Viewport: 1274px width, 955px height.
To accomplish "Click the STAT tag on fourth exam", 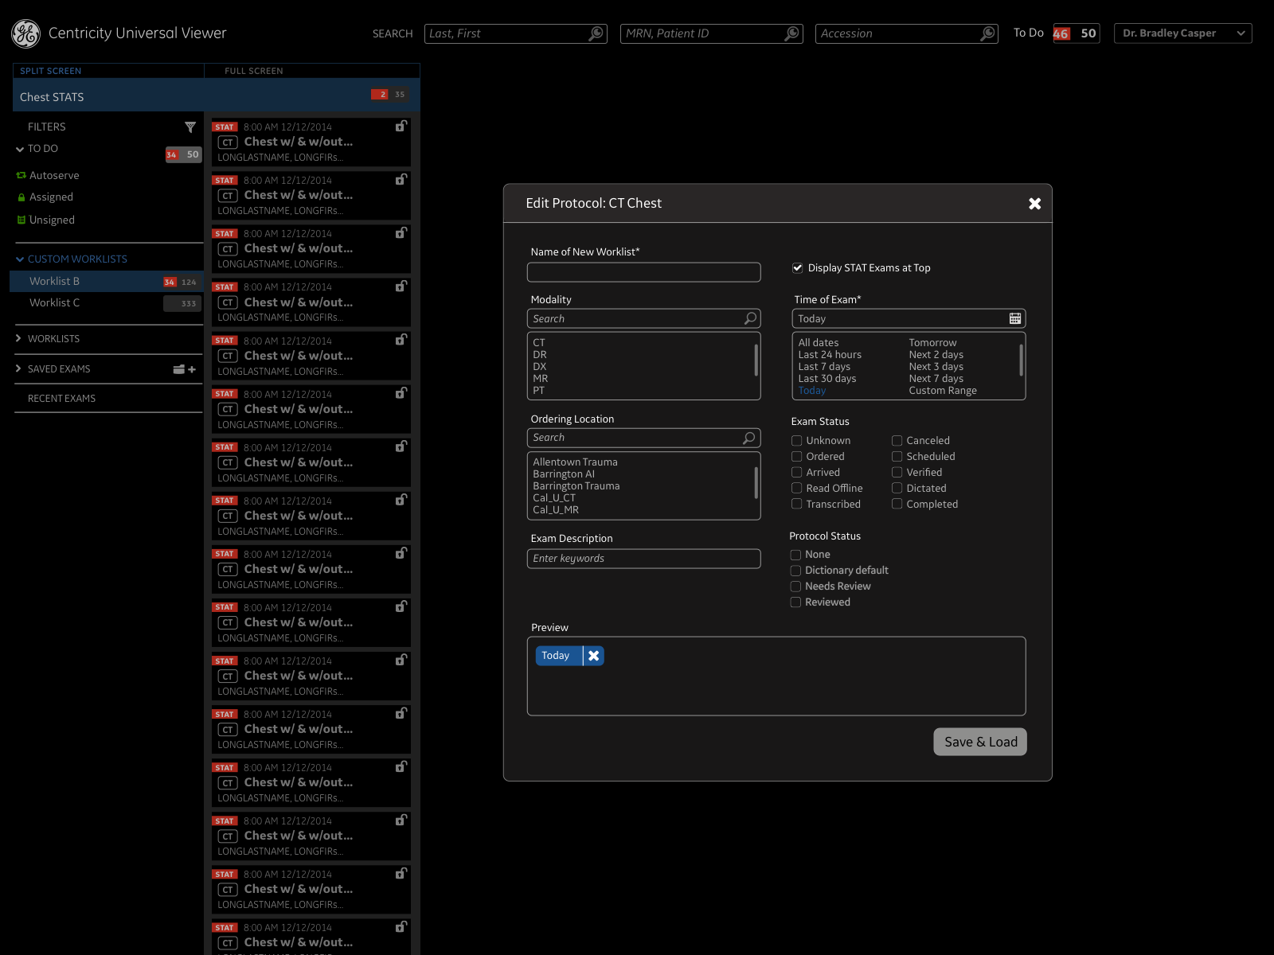I will pos(225,287).
